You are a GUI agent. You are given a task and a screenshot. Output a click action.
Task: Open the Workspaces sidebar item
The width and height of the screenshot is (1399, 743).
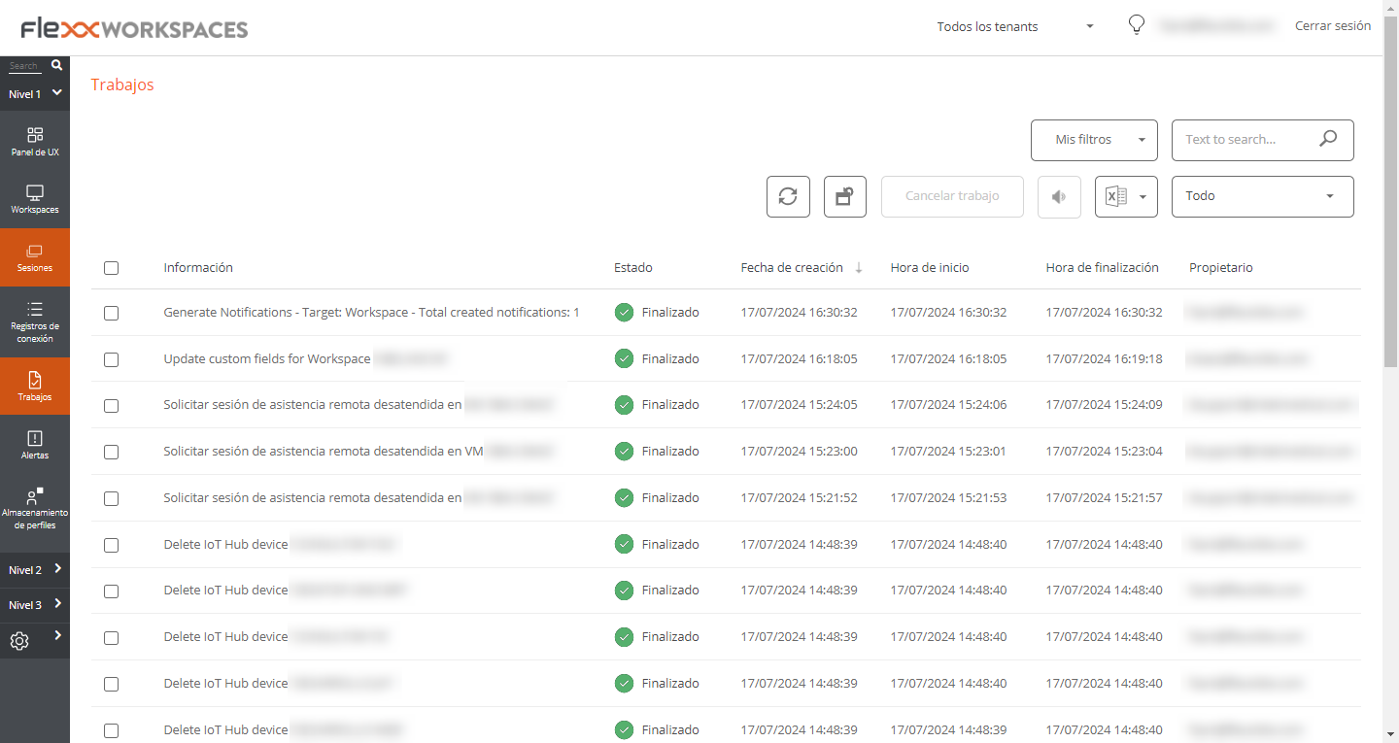35,199
